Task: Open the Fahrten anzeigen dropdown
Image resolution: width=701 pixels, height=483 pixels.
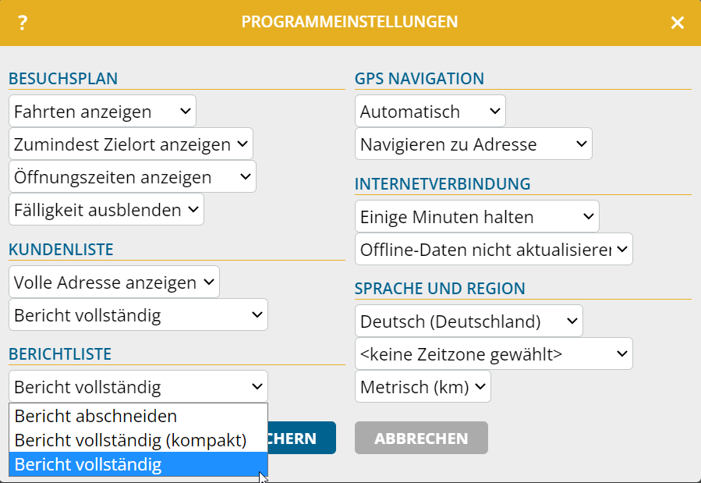Action: tap(102, 111)
